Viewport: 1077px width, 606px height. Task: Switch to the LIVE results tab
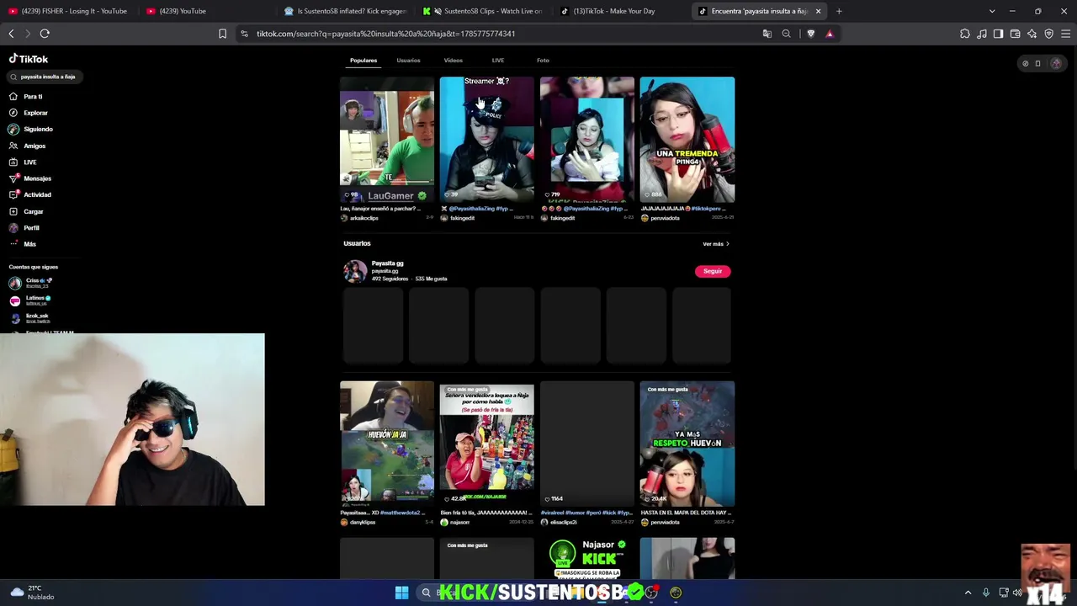point(498,61)
